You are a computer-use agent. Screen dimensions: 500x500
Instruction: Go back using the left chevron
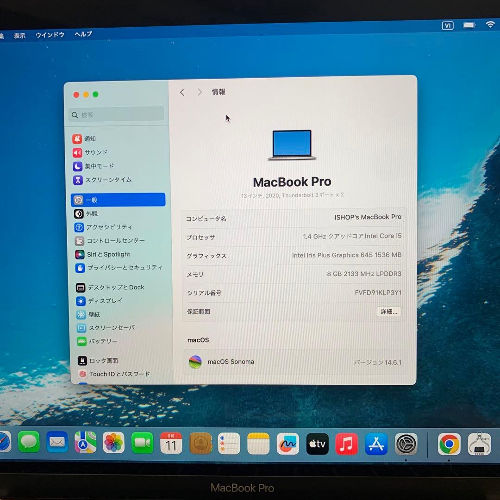click(181, 92)
